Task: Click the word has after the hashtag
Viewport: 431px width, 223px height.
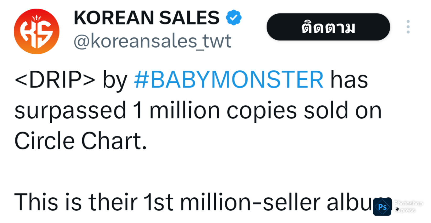Action: pyautogui.click(x=349, y=80)
